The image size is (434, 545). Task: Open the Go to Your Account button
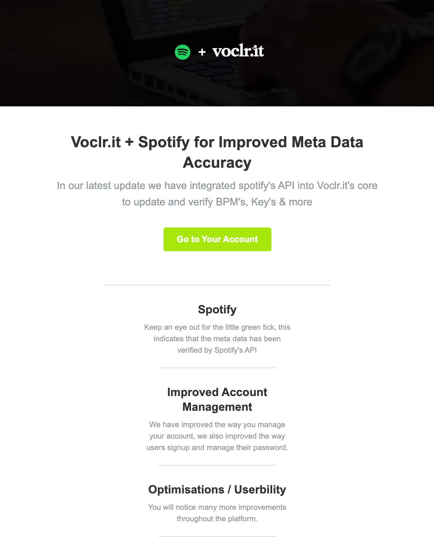tap(217, 239)
